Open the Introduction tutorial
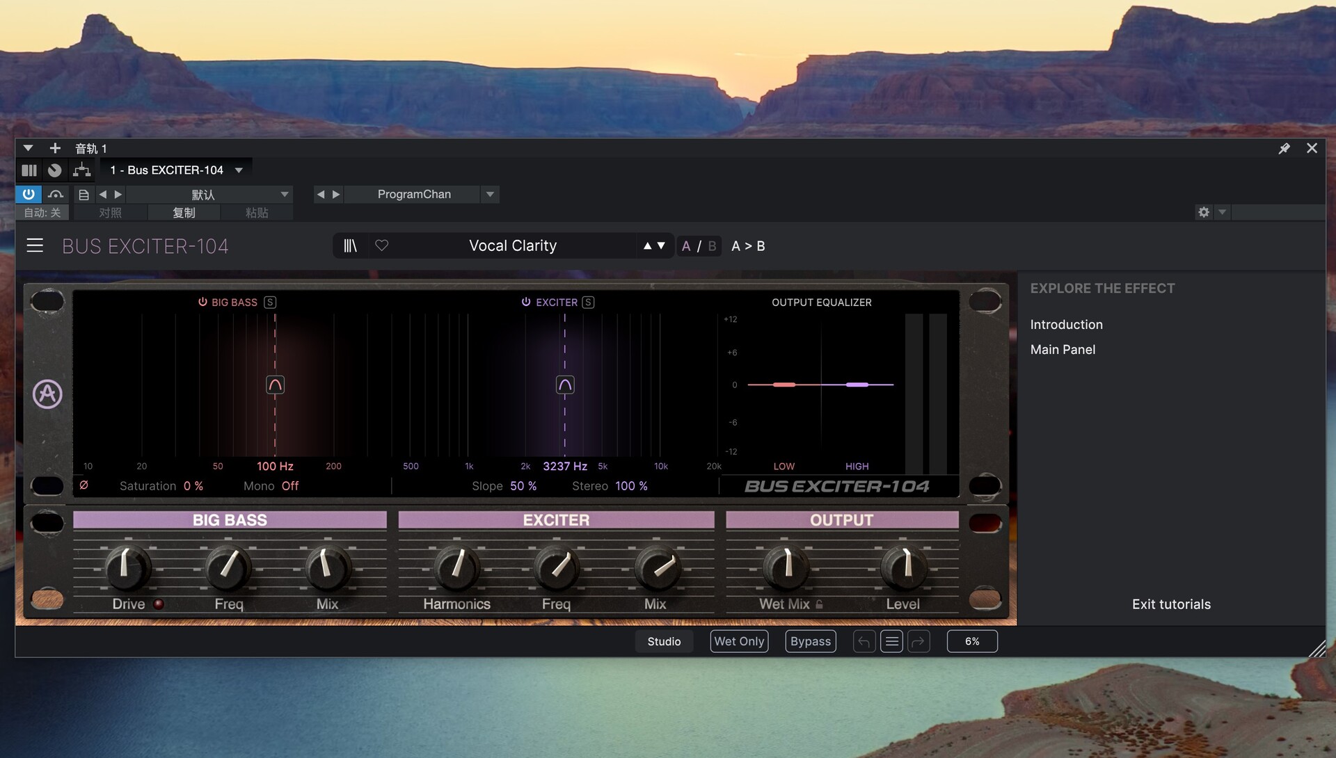The width and height of the screenshot is (1336, 758). pyautogui.click(x=1066, y=325)
